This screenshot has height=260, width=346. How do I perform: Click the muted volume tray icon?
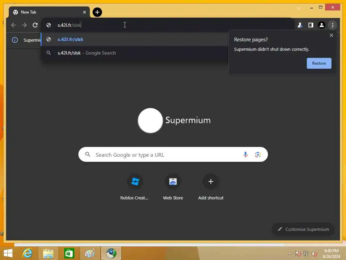pos(314,253)
